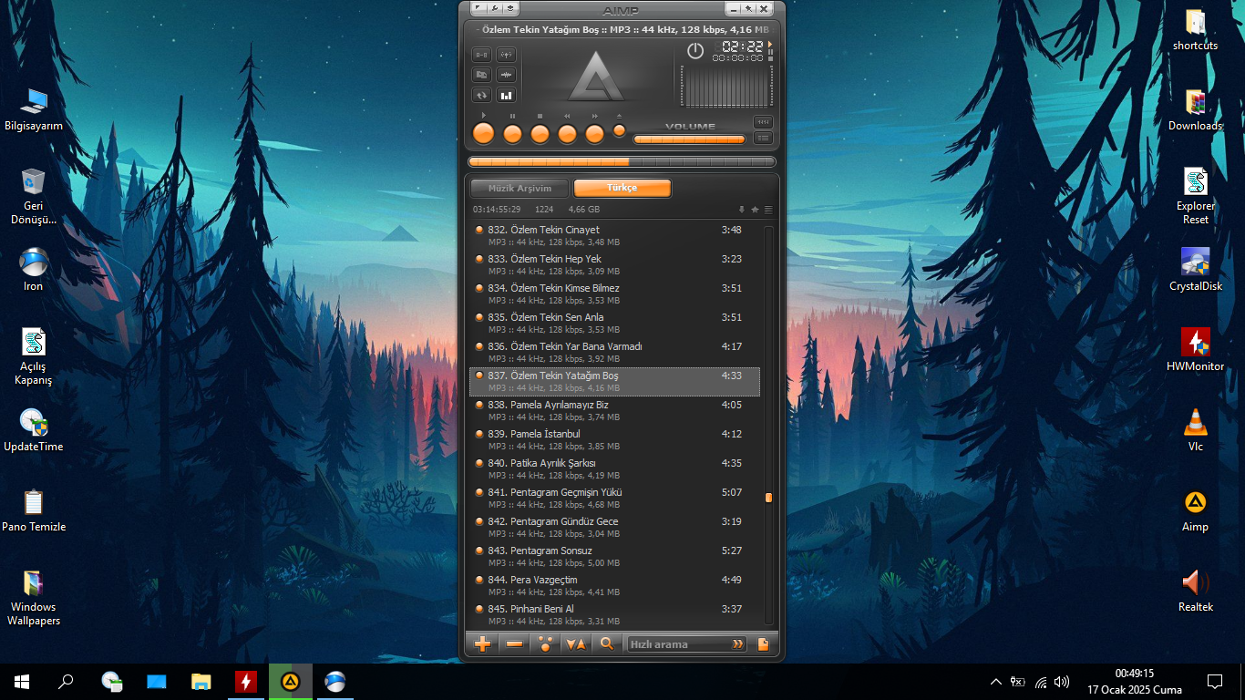Toggle the repeat playlist button
Viewport: 1245px width, 700px height.
(x=481, y=95)
